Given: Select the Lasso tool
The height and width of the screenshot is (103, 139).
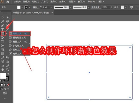Looking at the screenshot, I should (8, 22).
